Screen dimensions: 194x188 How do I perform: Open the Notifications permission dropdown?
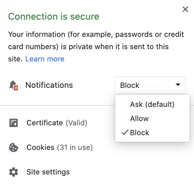coord(150,85)
